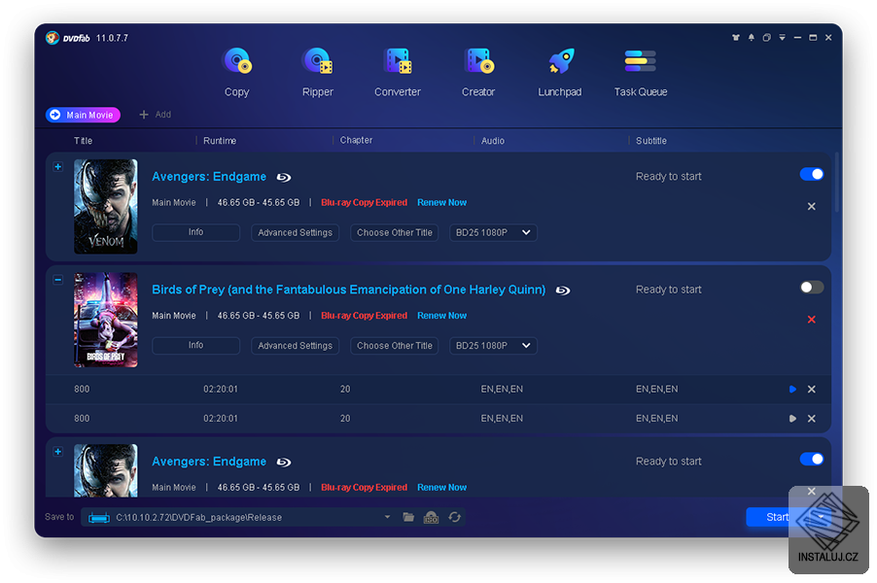Collapse the Birds of Prey card with minus
The image size is (877, 583).
coord(57,280)
